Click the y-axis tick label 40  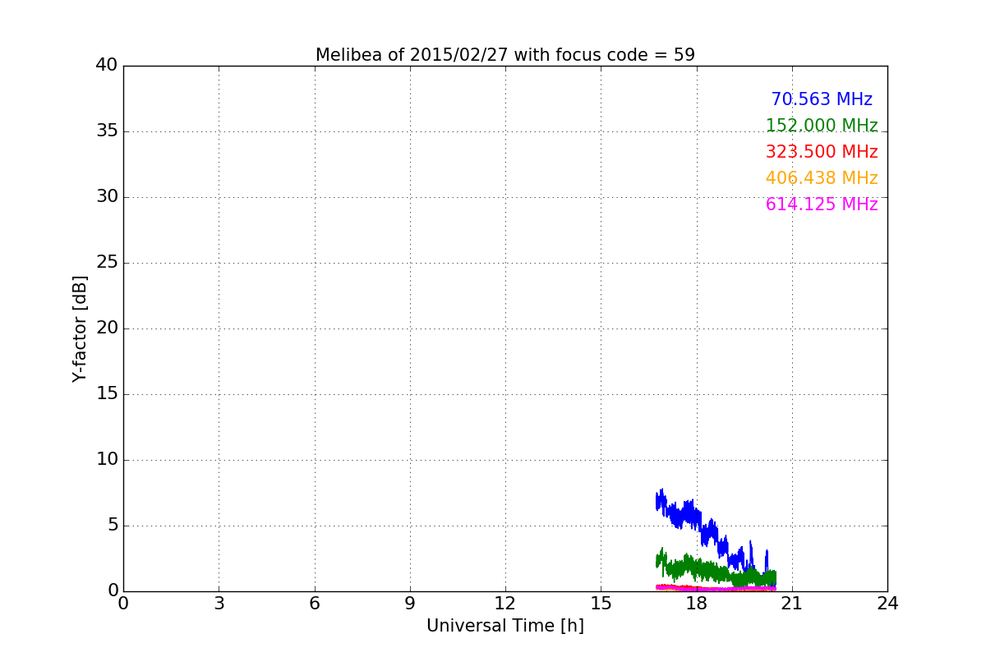107,66
